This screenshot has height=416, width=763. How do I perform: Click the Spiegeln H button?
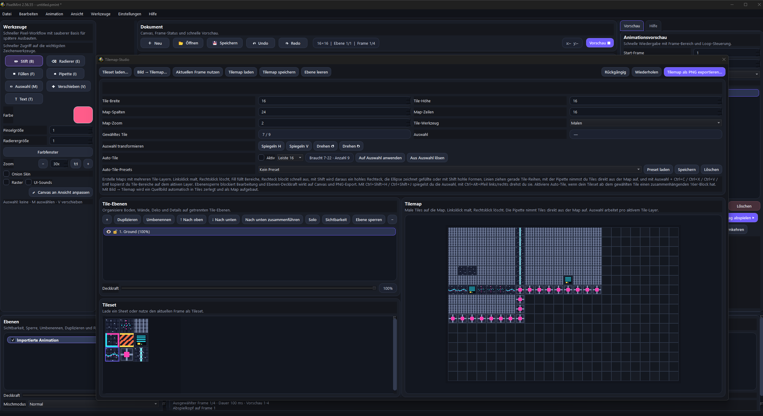(271, 146)
